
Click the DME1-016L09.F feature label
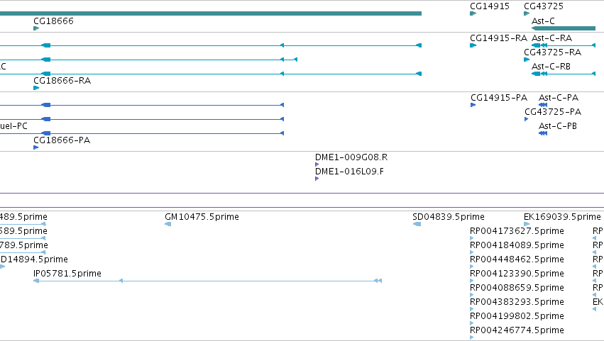coord(349,172)
